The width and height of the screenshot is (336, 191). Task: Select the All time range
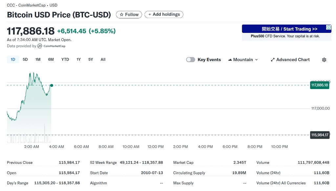[x=103, y=60]
